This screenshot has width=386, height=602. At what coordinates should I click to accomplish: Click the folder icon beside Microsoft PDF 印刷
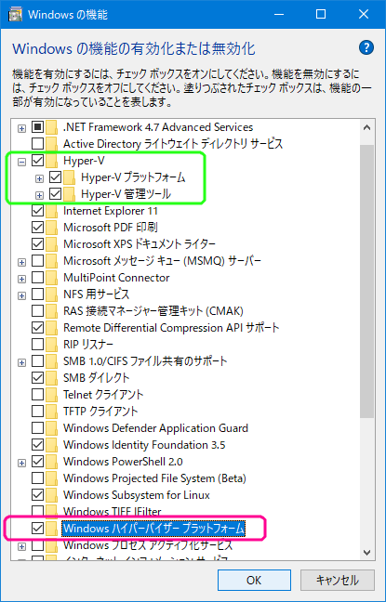[52, 228]
